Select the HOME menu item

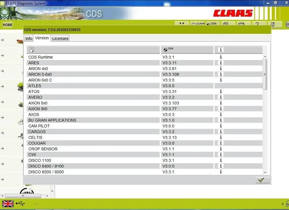click(8, 25)
